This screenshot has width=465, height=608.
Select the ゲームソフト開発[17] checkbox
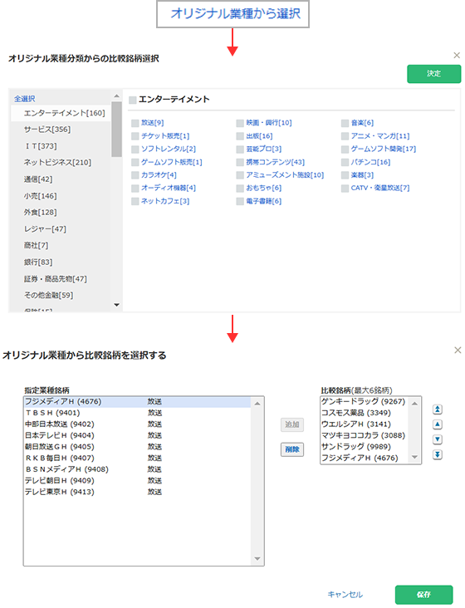(x=345, y=150)
